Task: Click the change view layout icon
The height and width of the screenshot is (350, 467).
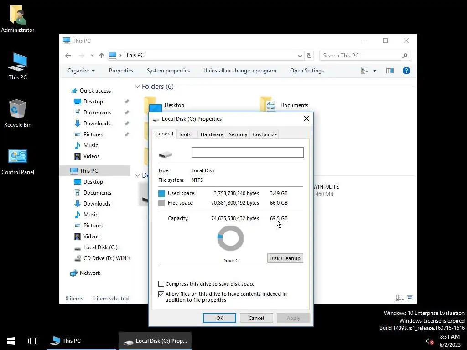Action: tap(364, 71)
